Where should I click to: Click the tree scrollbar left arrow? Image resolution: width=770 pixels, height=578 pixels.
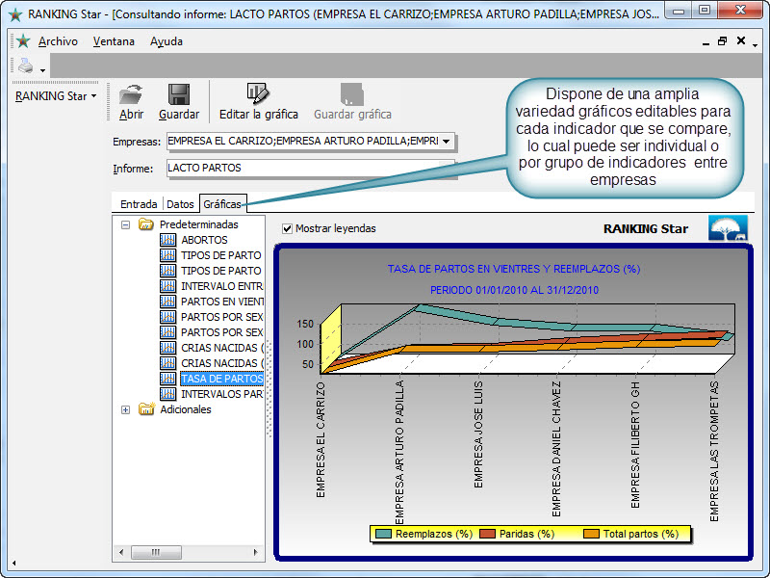pyautogui.click(x=122, y=552)
